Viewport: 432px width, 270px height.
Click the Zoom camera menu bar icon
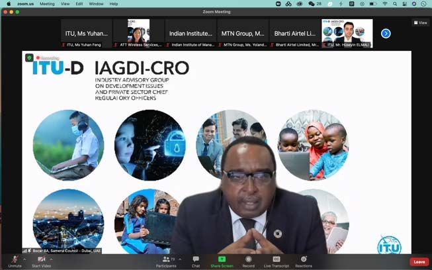[x=279, y=4]
